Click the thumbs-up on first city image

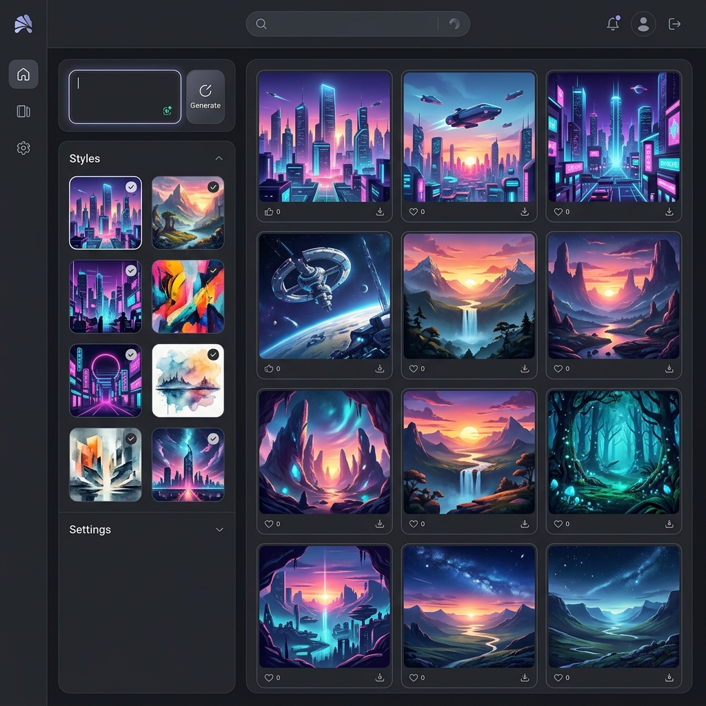point(269,212)
